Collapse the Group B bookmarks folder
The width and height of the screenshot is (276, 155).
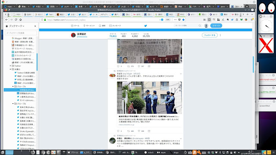tap(13, 104)
